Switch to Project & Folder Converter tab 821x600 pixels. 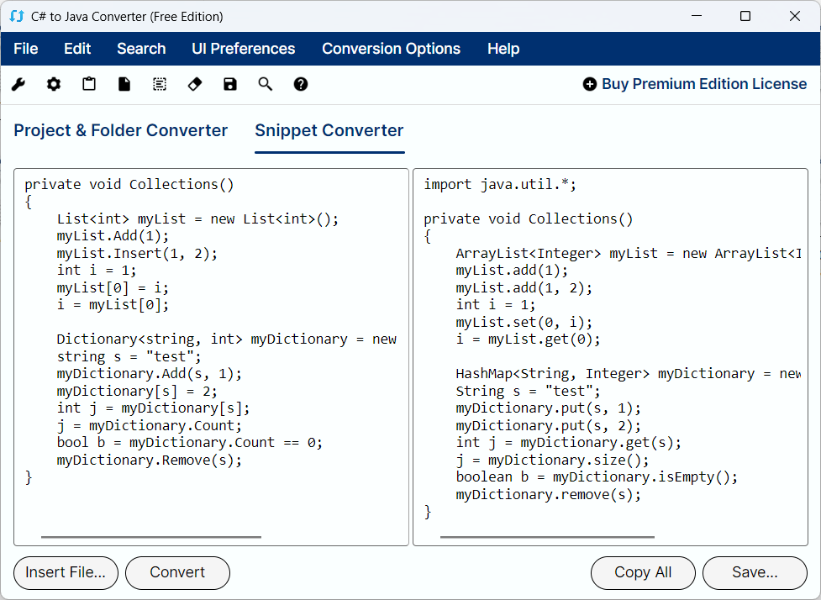coord(121,130)
